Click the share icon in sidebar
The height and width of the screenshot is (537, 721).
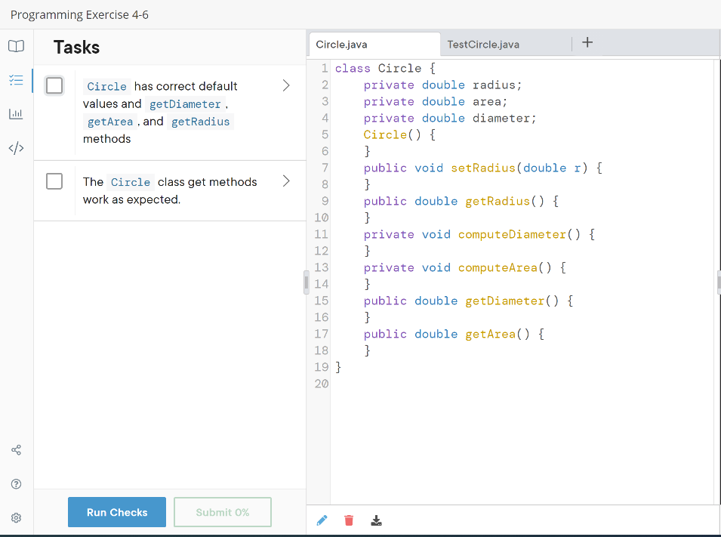pyautogui.click(x=16, y=449)
